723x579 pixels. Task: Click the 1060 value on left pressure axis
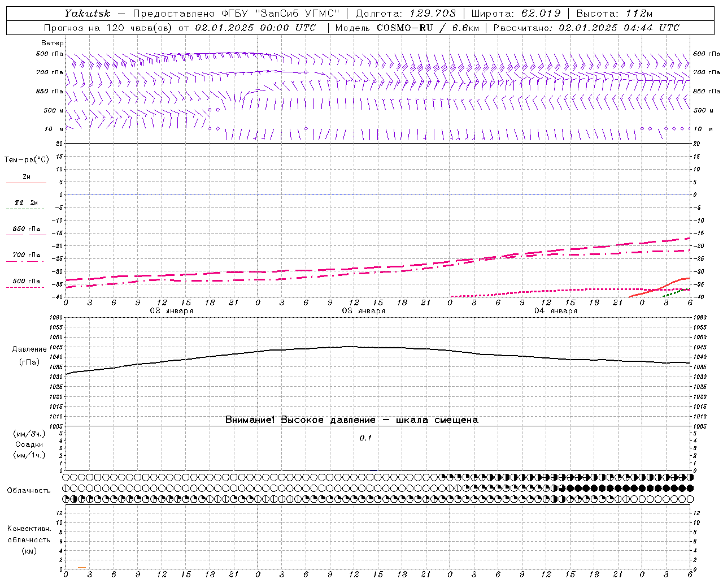point(55,317)
